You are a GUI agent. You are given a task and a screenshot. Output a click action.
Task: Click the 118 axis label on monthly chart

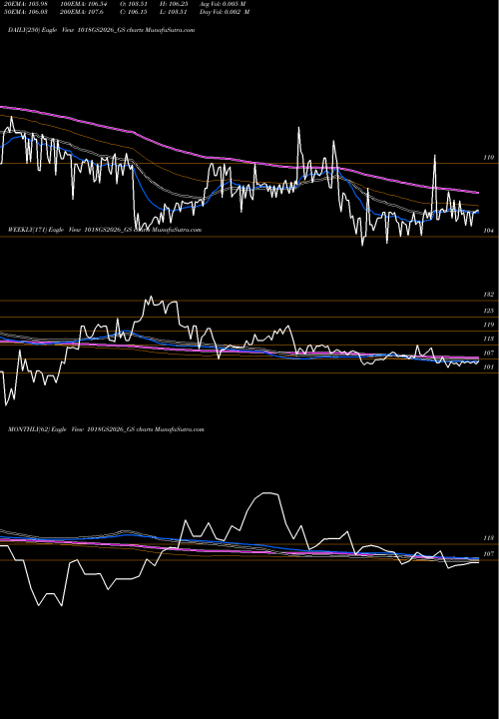coord(489,538)
